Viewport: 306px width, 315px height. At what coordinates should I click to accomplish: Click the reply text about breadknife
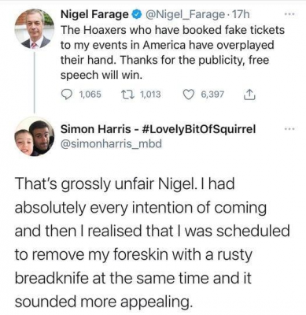(x=153, y=243)
